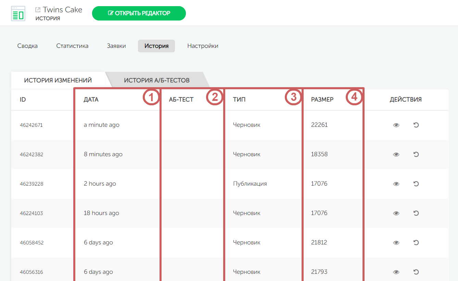Restore published version 46239228 revert icon
Viewport: 458px width, 281px height.
pos(416,184)
